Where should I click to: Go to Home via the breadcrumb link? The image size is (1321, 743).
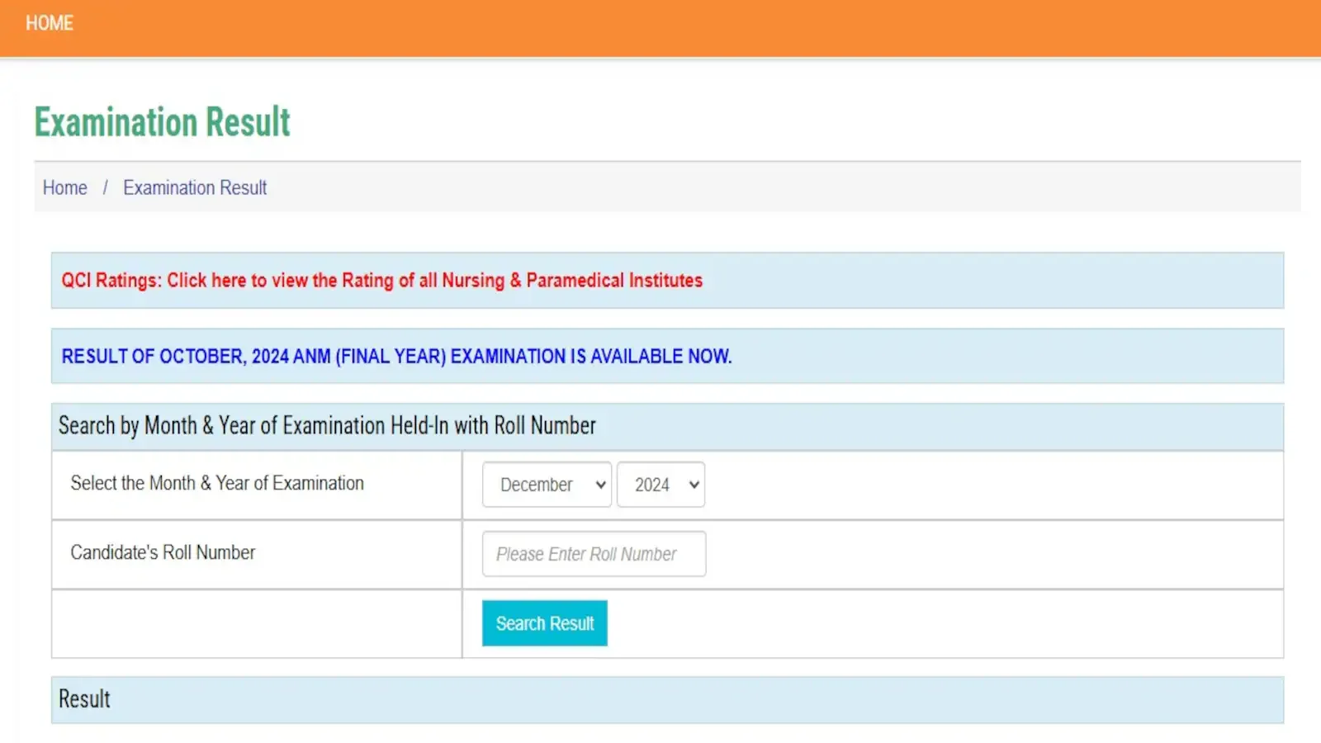coord(64,188)
